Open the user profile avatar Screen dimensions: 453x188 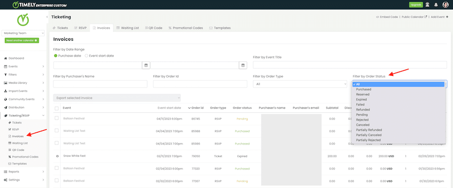446,5
